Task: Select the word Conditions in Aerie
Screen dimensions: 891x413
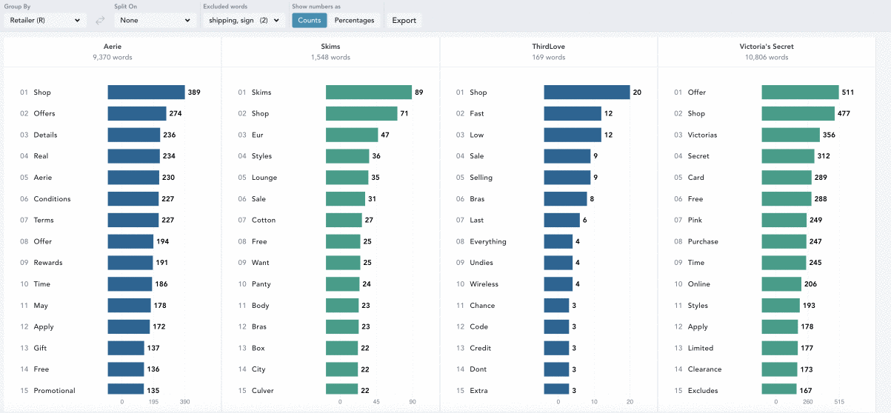Action: tap(52, 199)
